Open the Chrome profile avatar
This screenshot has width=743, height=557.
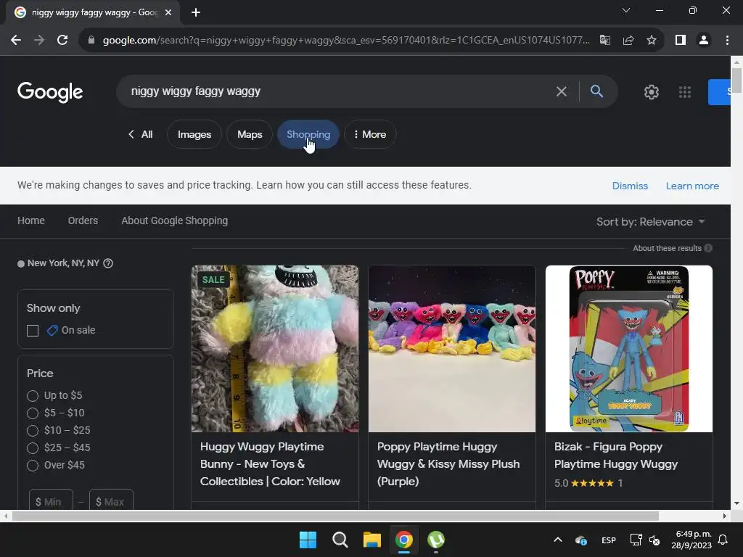(x=704, y=41)
